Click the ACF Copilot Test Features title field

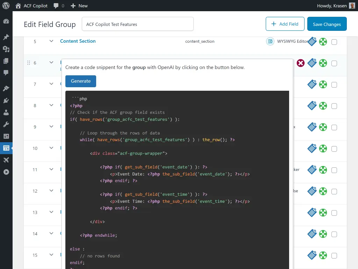[x=137, y=24]
